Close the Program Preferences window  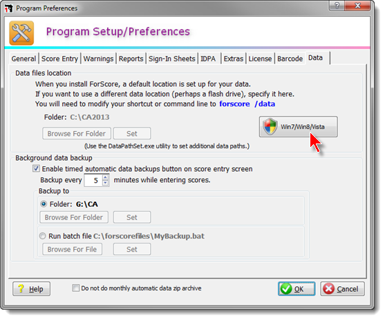pyautogui.click(x=357, y=6)
